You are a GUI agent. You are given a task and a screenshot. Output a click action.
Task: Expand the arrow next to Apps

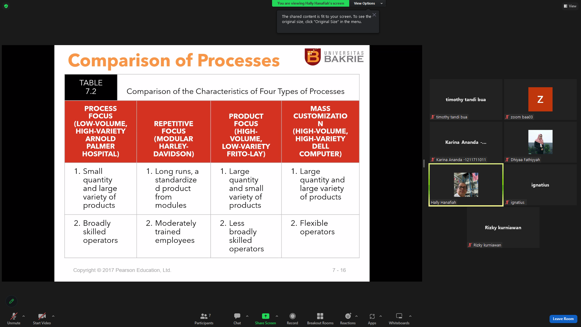point(381,316)
